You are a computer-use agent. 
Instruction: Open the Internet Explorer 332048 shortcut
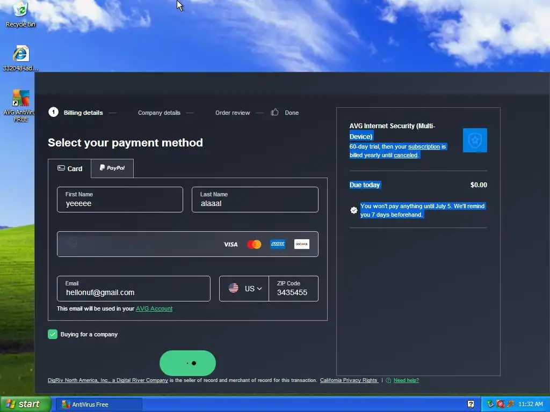click(x=21, y=58)
